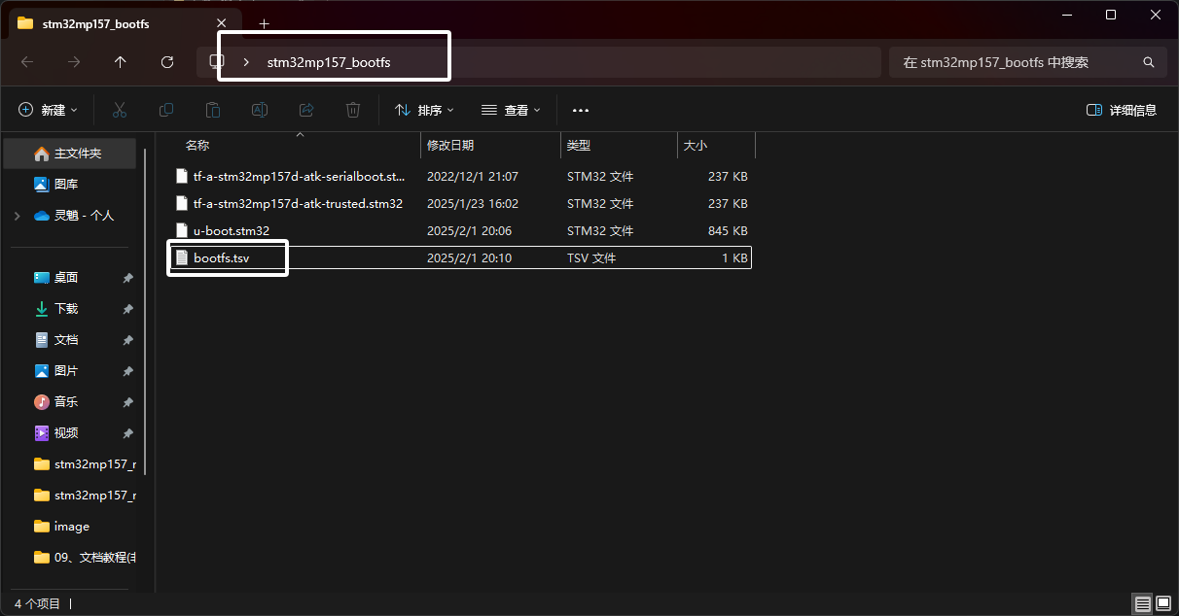The width and height of the screenshot is (1179, 616).
Task: Open 图库 in the sidebar
Action: click(70, 185)
